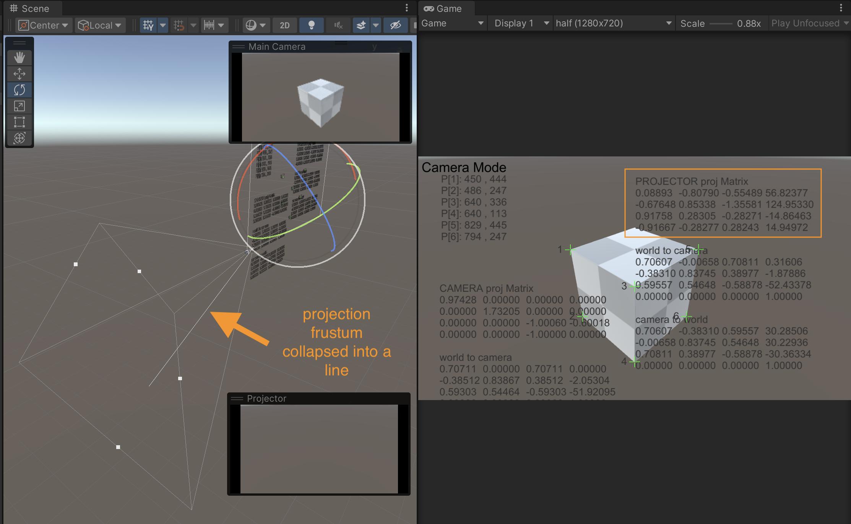The height and width of the screenshot is (524, 851).
Task: Click the Scale value 0.88x
Action: click(x=749, y=23)
